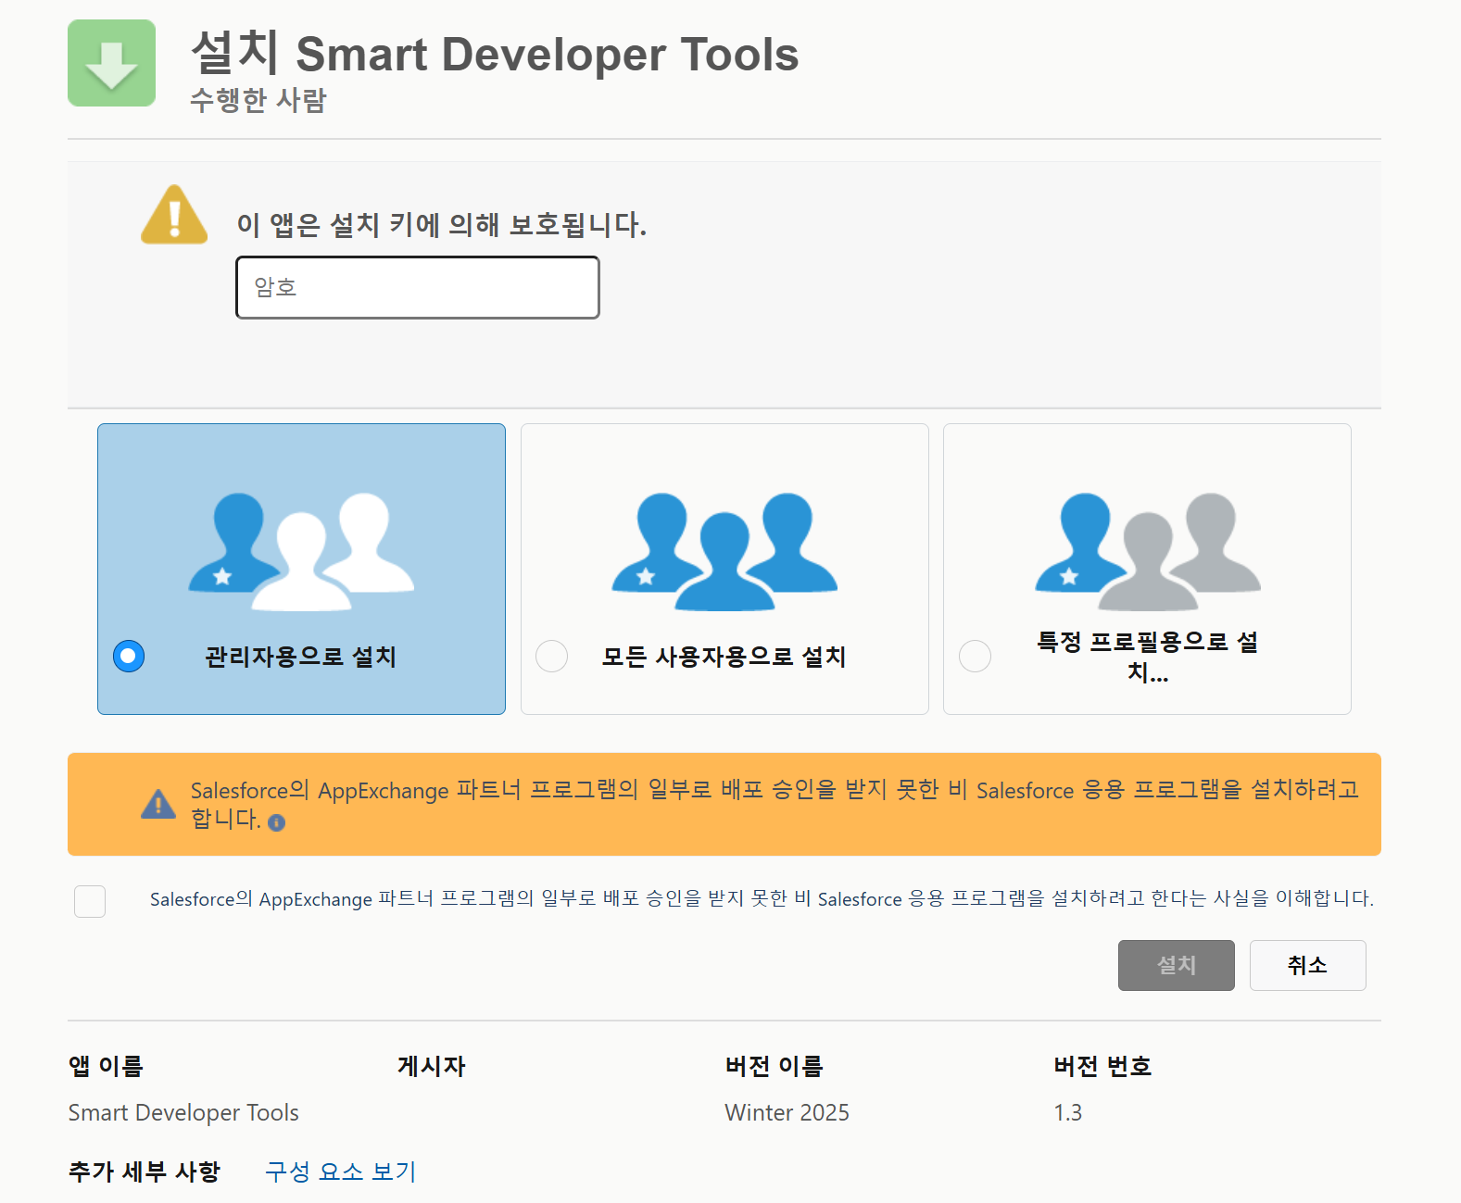This screenshot has width=1461, height=1203.
Task: Select the 모든 사용자용으로 설치 radio button
Action: (x=552, y=657)
